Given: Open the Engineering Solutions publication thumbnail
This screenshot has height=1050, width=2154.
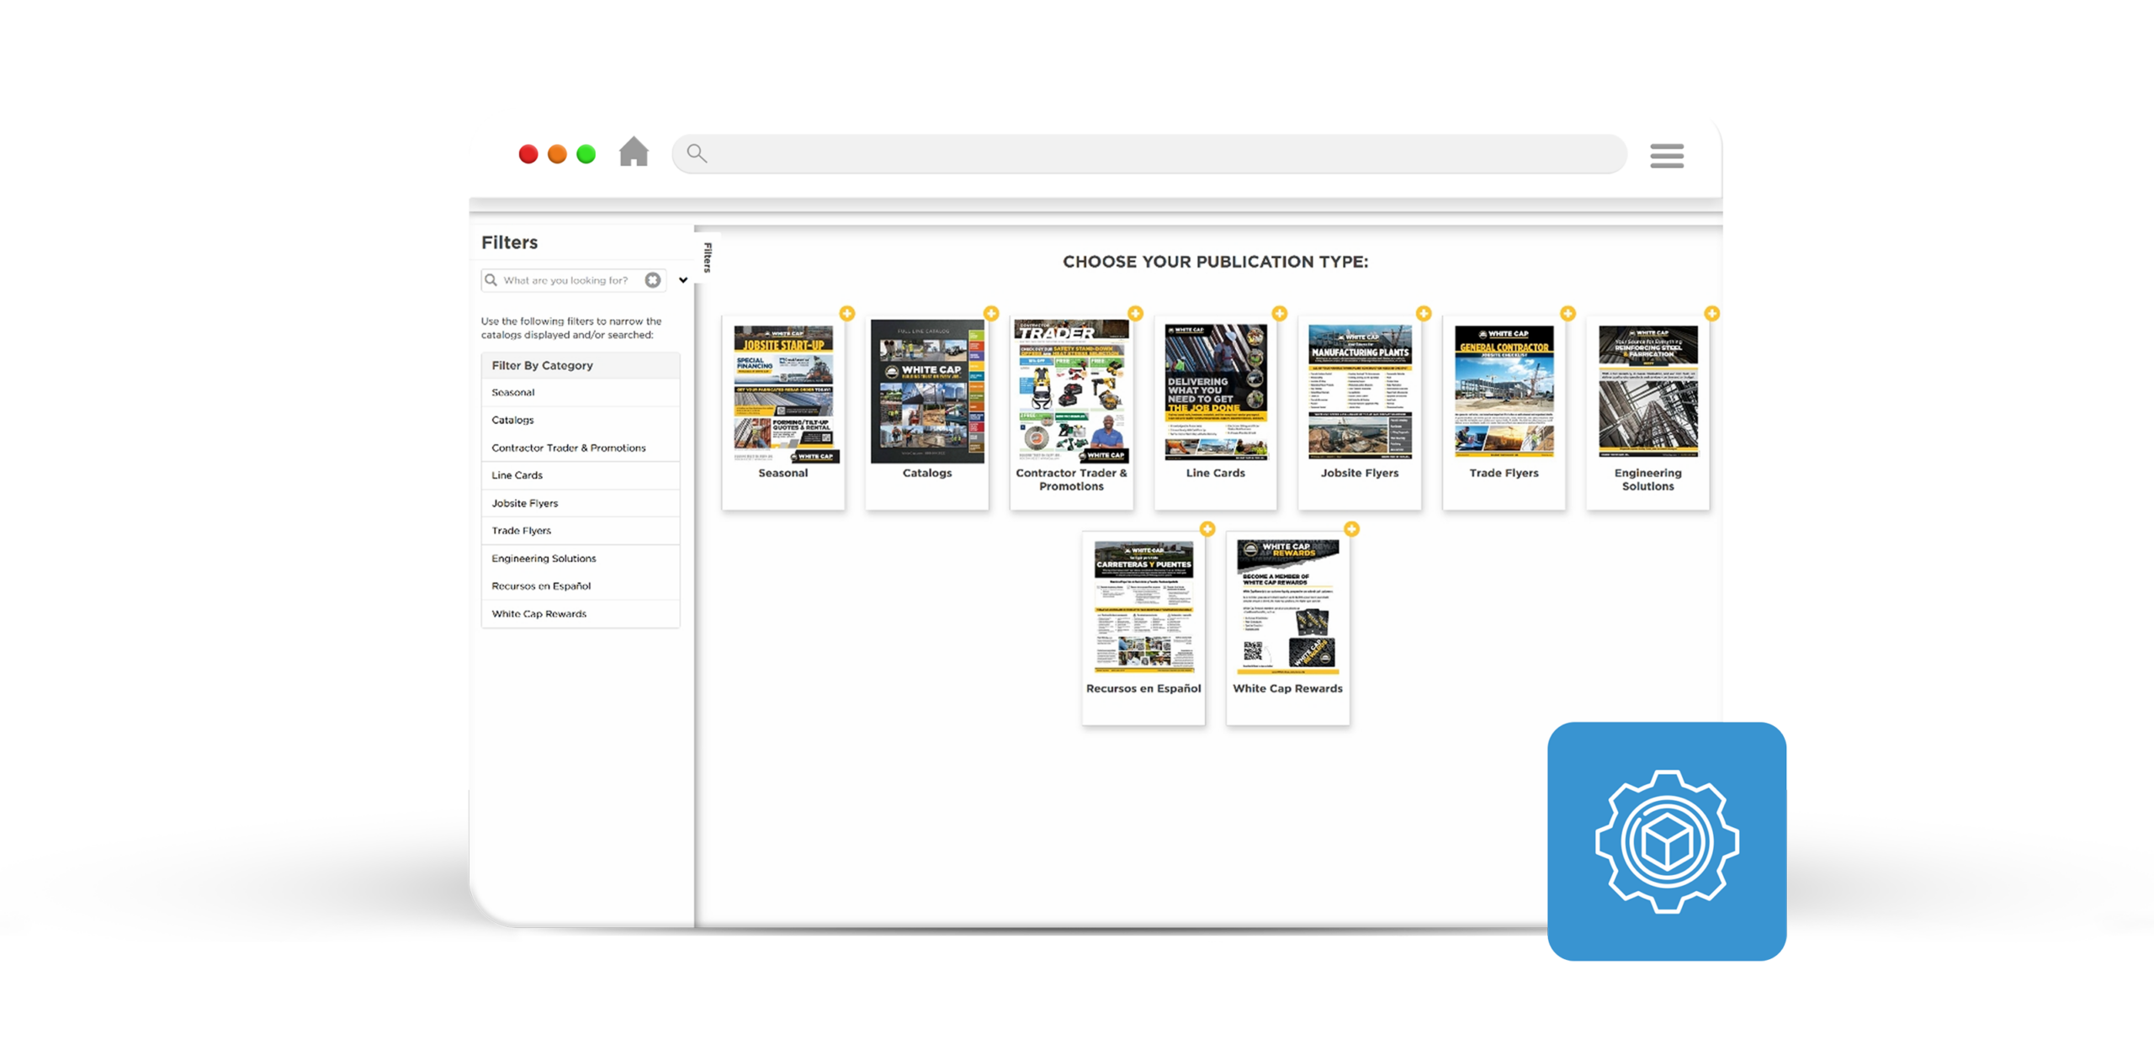Looking at the screenshot, I should [1648, 391].
